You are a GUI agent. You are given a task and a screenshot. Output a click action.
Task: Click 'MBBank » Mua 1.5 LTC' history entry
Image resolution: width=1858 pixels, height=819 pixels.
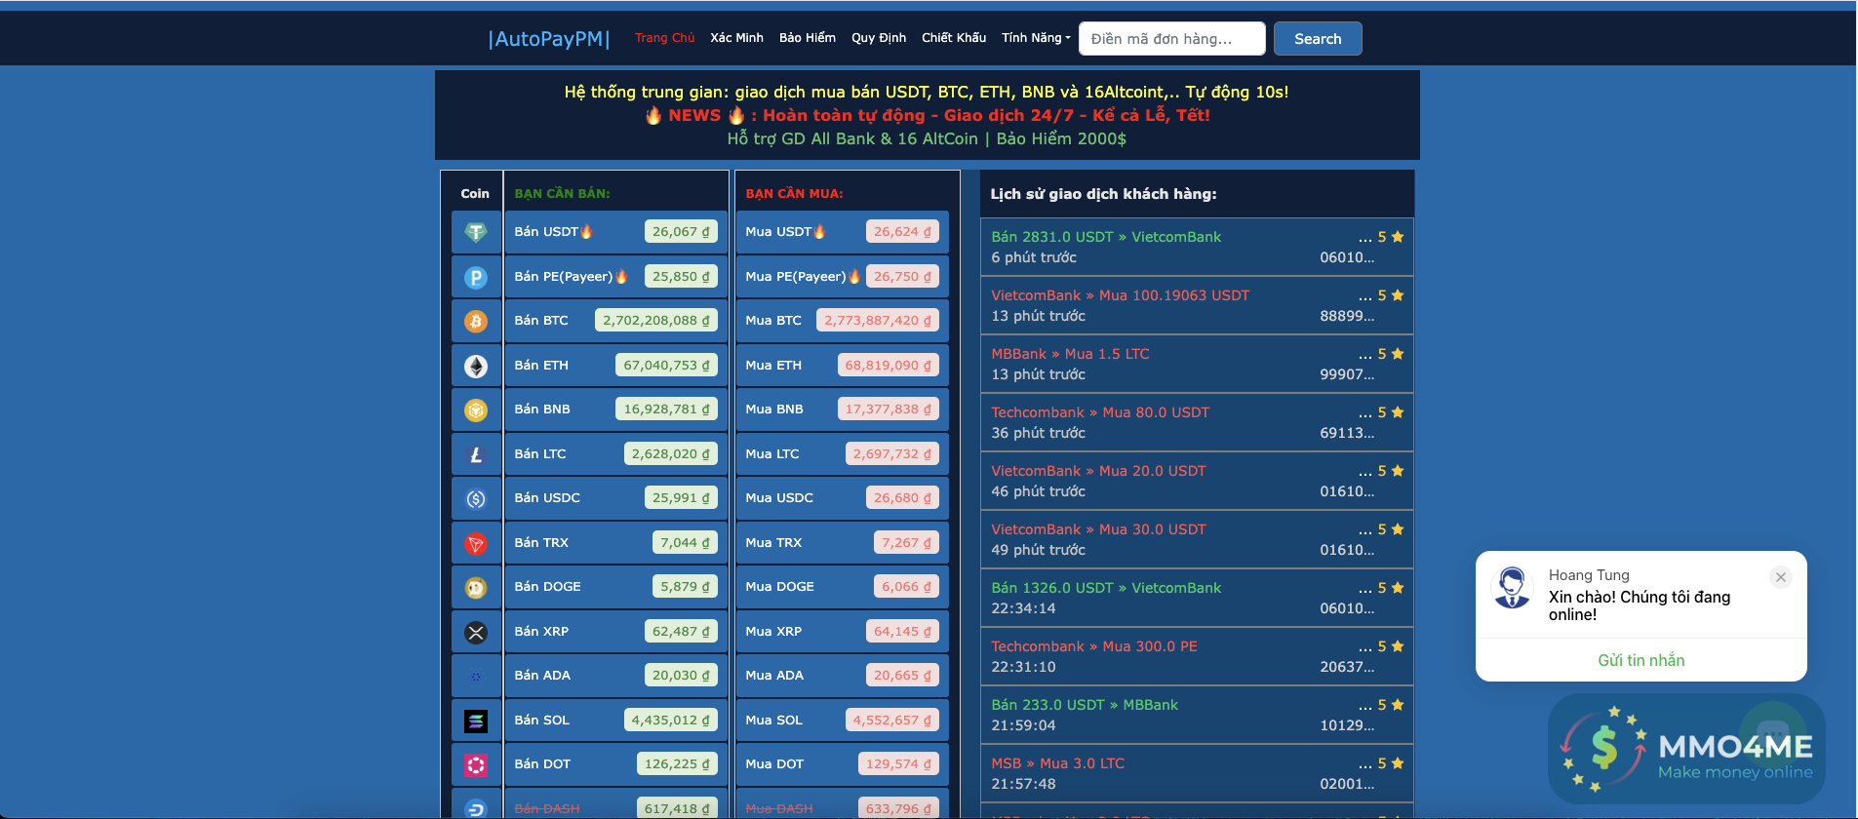point(1197,364)
